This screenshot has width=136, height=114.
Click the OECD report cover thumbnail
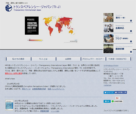(9, 105)
